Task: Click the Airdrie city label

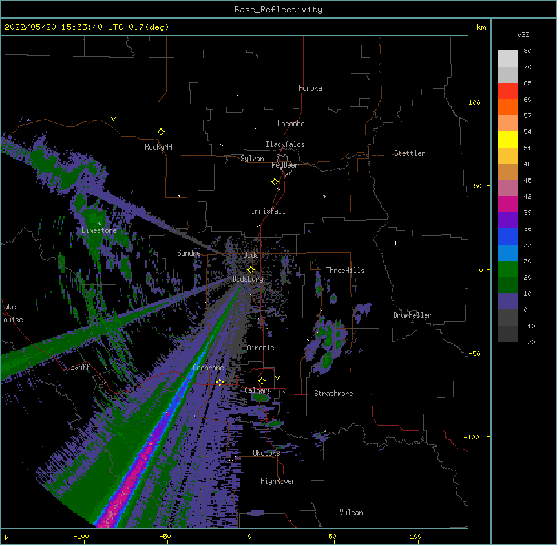Action: pyautogui.click(x=261, y=348)
